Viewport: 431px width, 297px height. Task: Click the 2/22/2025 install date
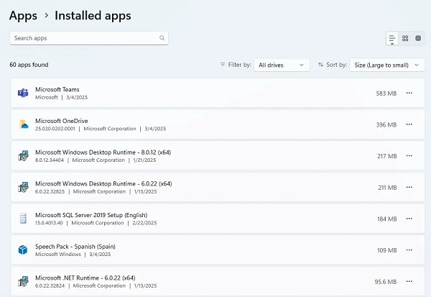click(x=144, y=223)
